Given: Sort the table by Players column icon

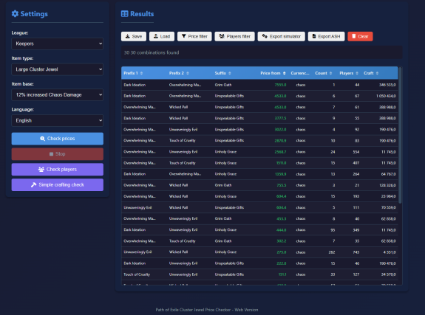Looking at the screenshot, I should click(x=357, y=73).
